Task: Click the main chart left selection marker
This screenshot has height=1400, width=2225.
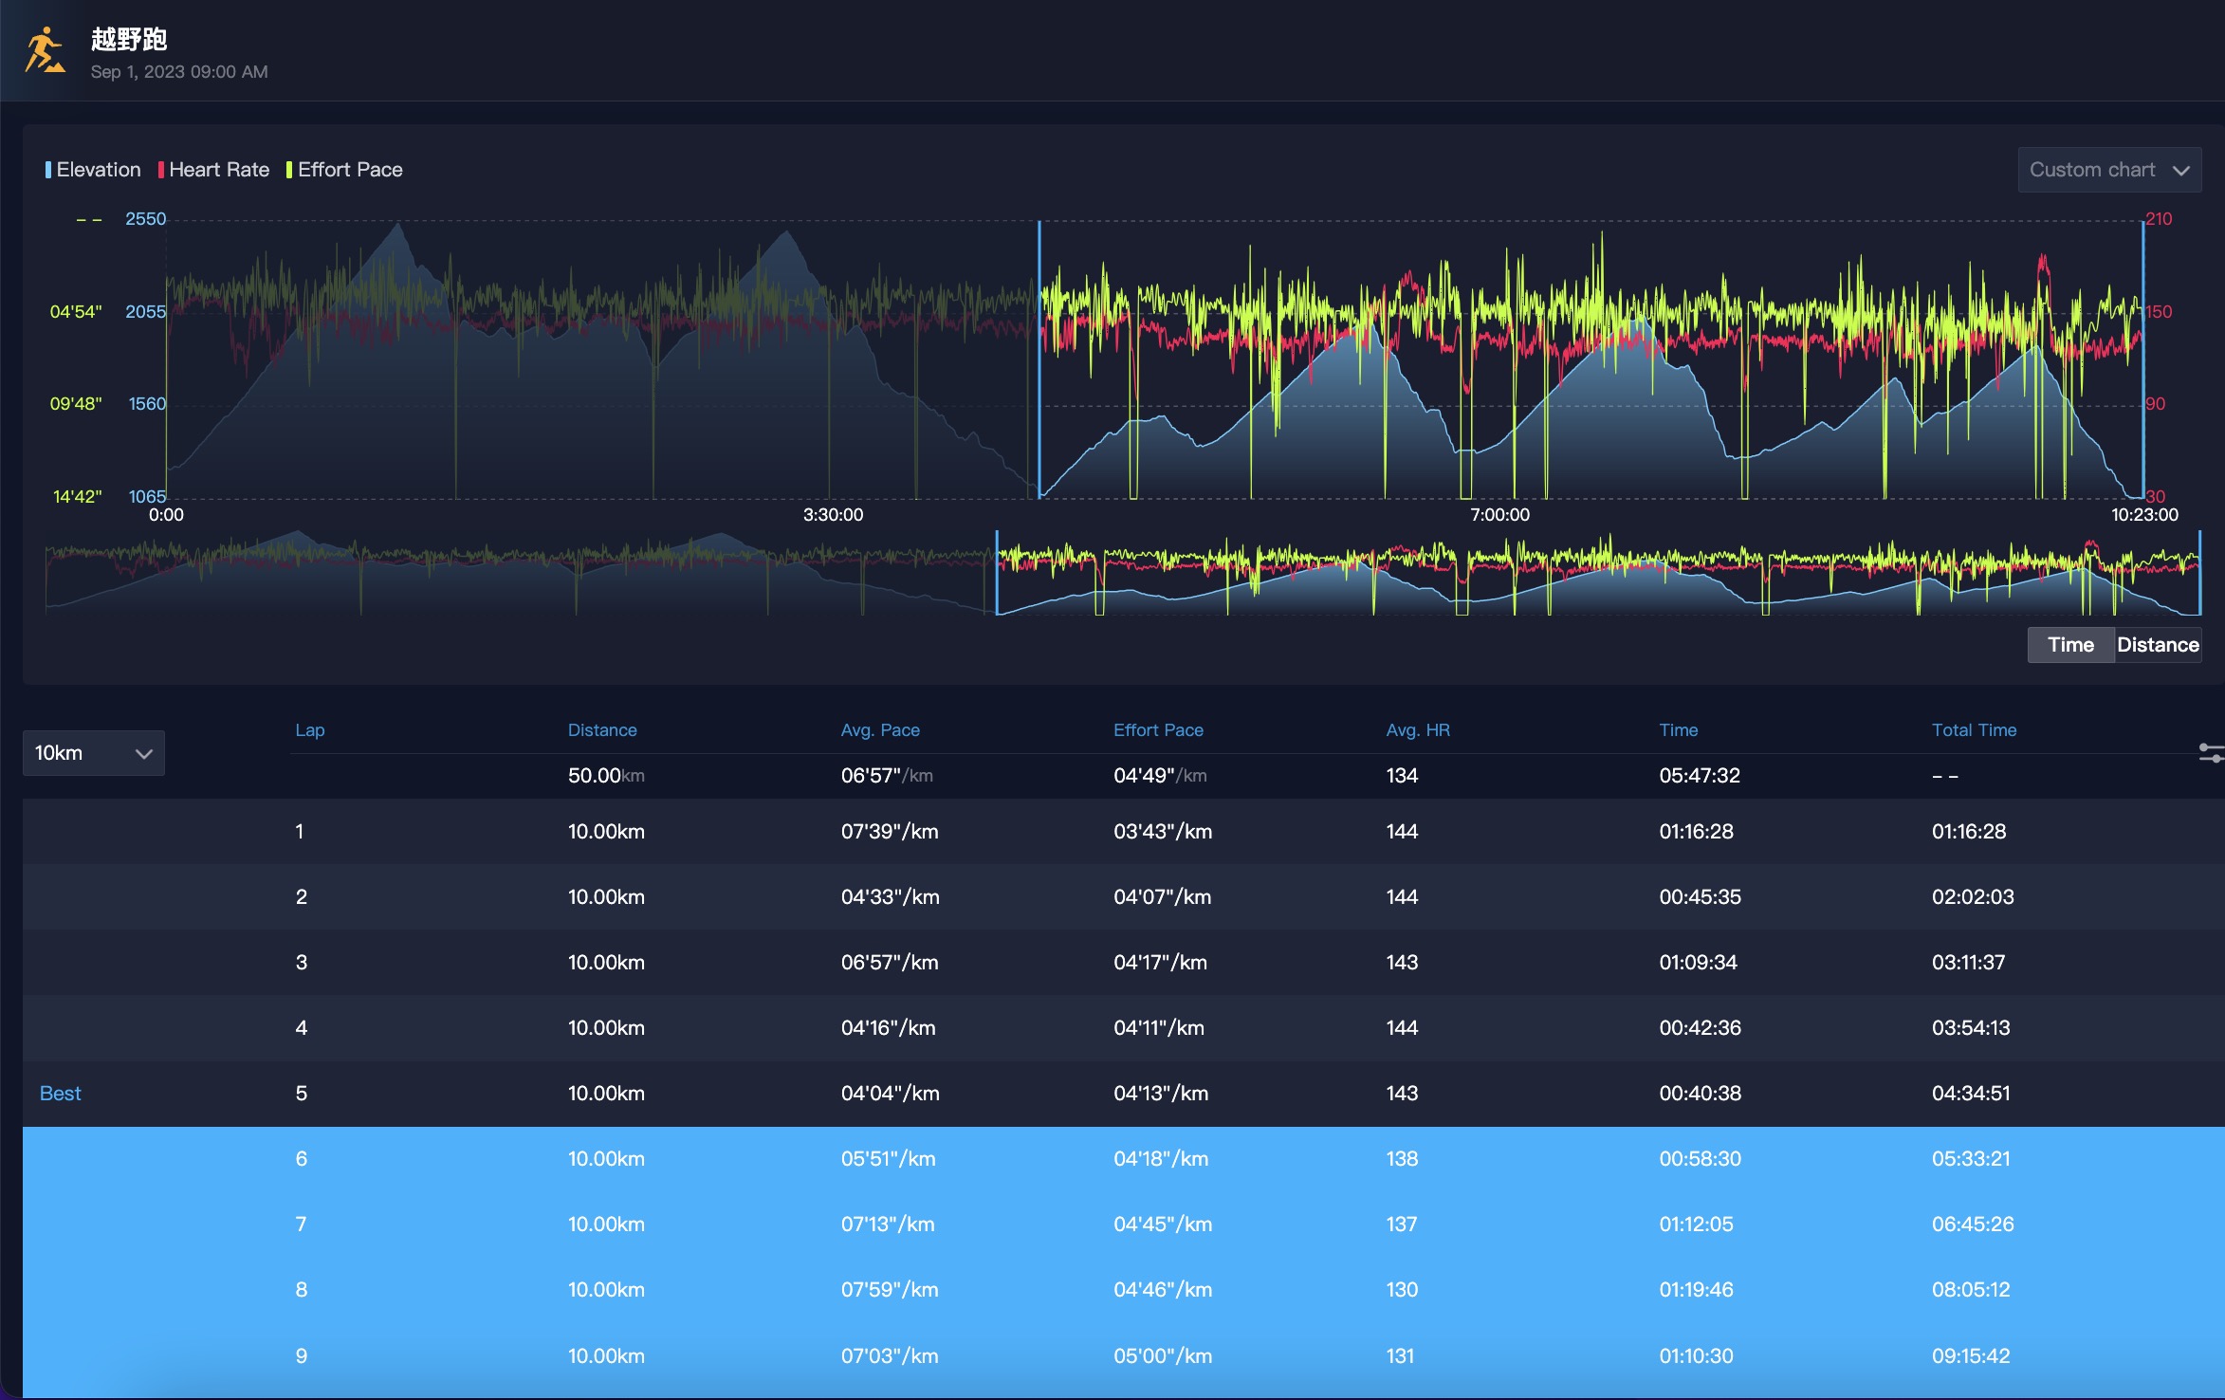Action: point(1039,359)
